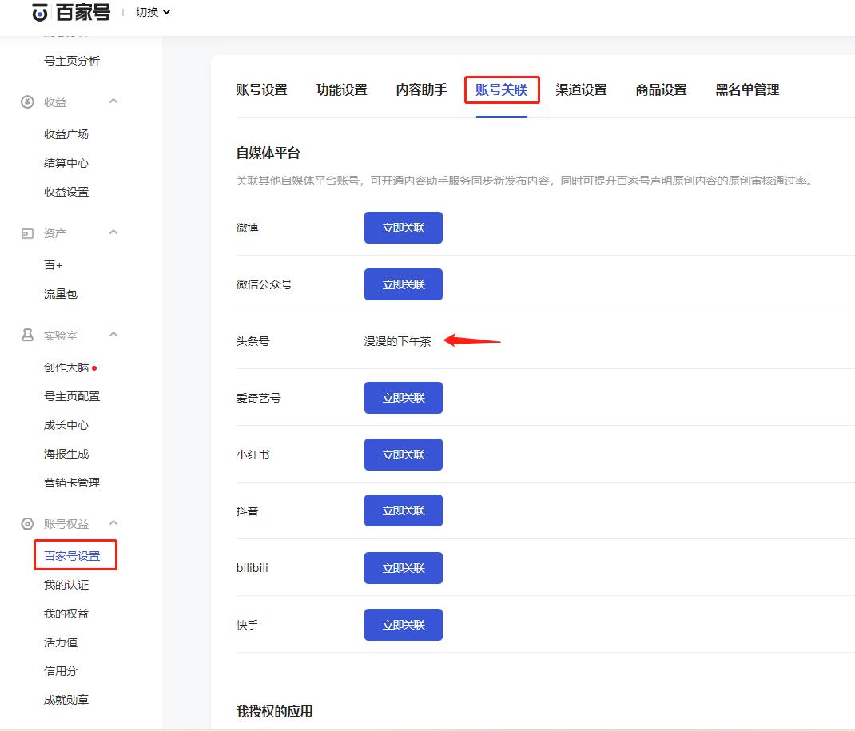Click the 账号权益 badge icon in sidebar
Viewport: 855px width, 731px height.
(28, 523)
